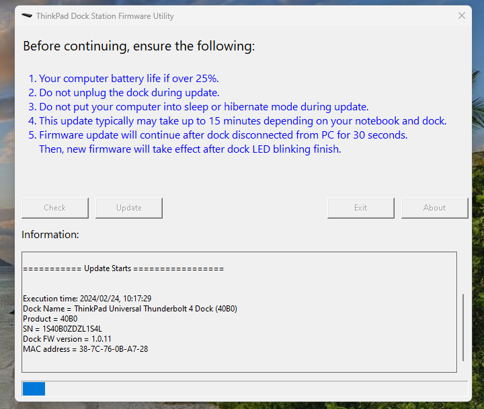Click the battery life over 25% instruction
This screenshot has width=484, height=409.
[x=124, y=79]
